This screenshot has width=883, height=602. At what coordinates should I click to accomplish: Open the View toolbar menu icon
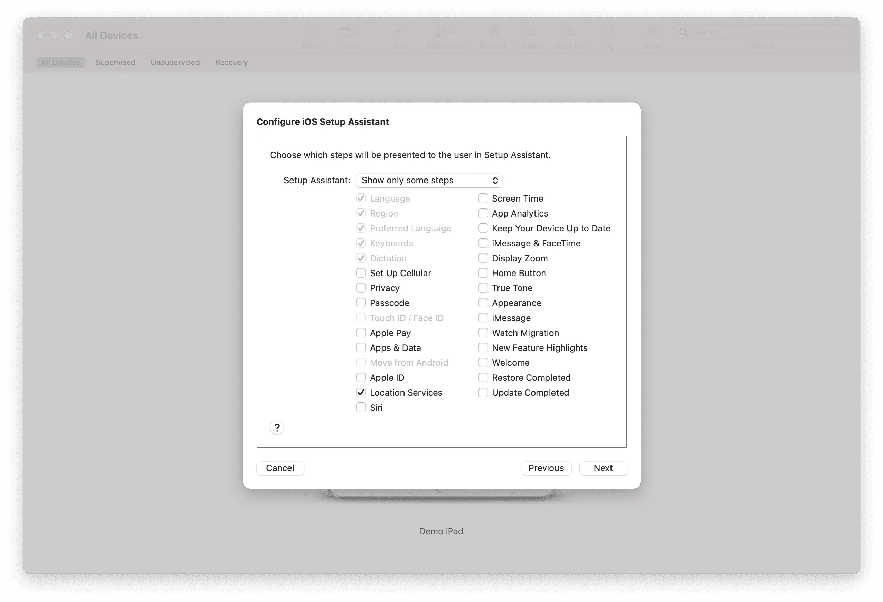pos(349,32)
